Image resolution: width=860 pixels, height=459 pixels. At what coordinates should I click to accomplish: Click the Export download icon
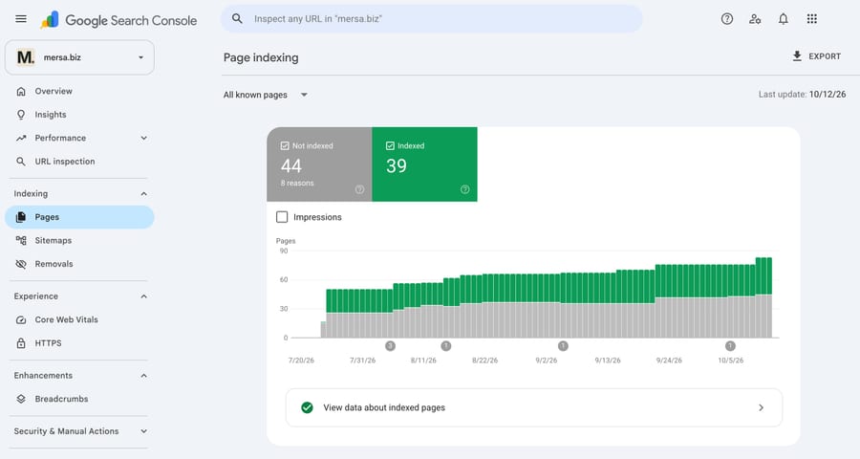click(x=797, y=56)
